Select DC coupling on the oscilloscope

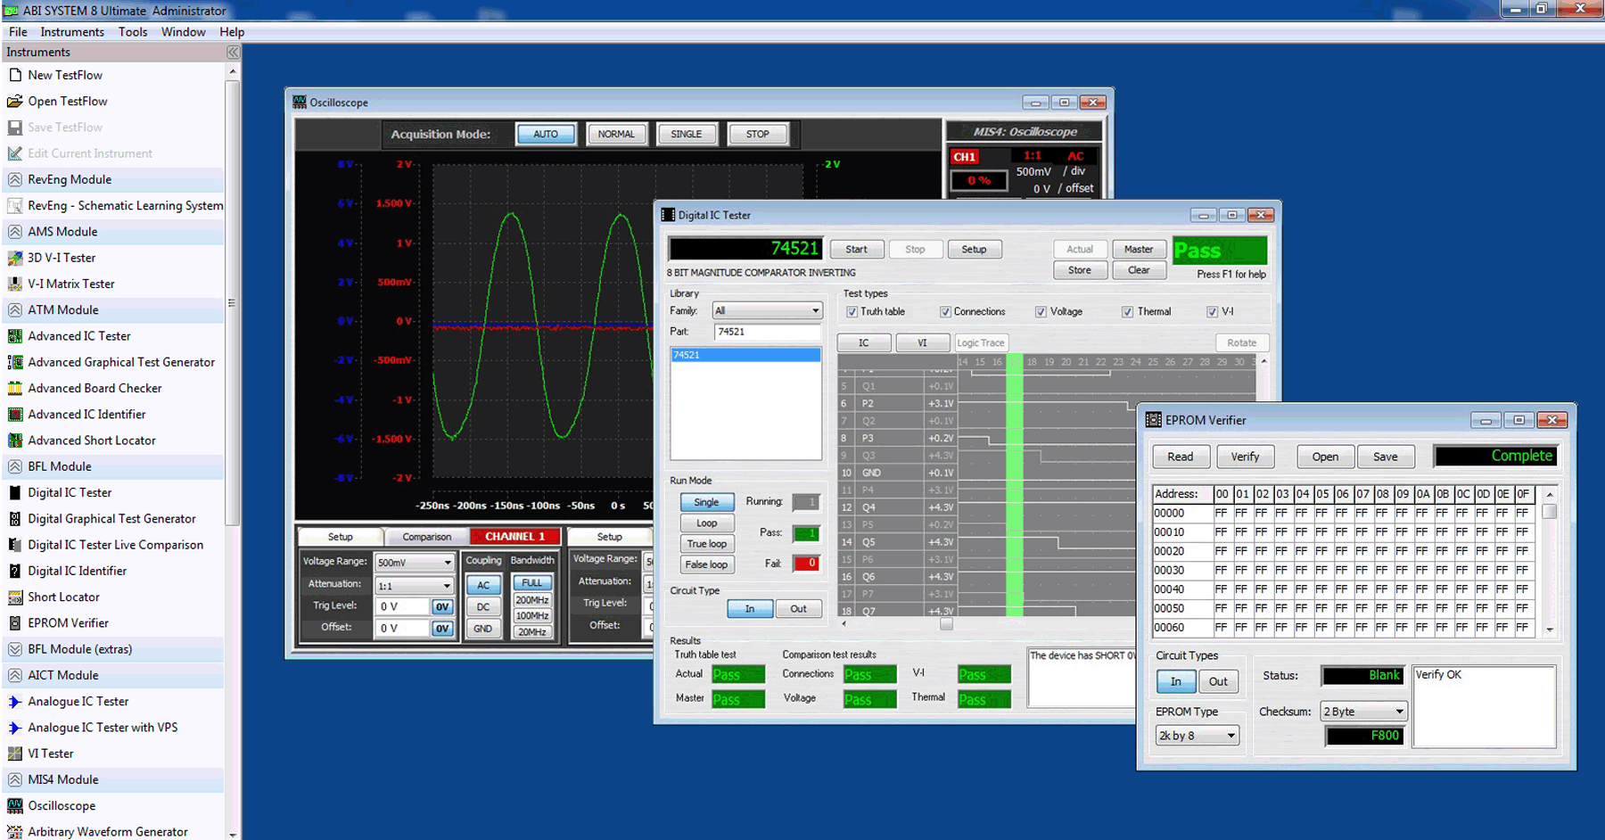coord(483,607)
